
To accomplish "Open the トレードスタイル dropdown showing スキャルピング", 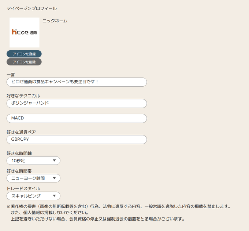I will click(33, 196).
